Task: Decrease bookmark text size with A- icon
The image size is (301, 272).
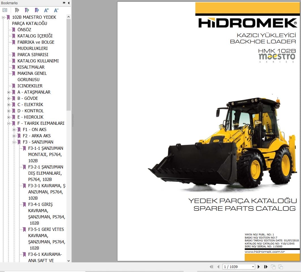Action: pyautogui.click(x=56, y=10)
